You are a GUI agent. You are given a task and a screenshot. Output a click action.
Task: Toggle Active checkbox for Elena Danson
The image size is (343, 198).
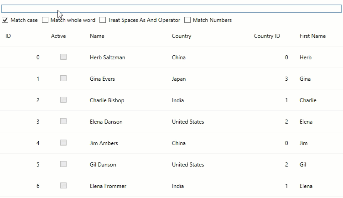(x=63, y=121)
